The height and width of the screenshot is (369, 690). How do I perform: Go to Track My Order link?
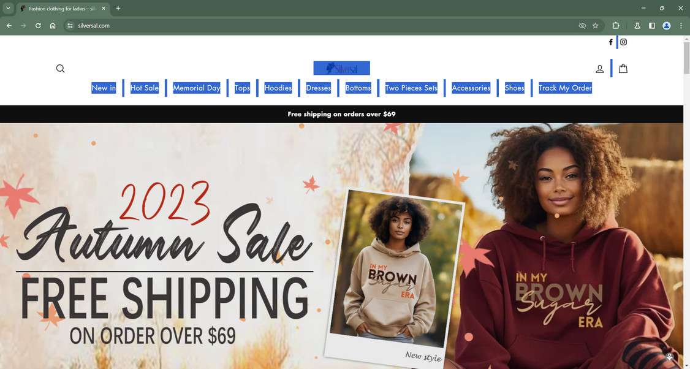(565, 88)
